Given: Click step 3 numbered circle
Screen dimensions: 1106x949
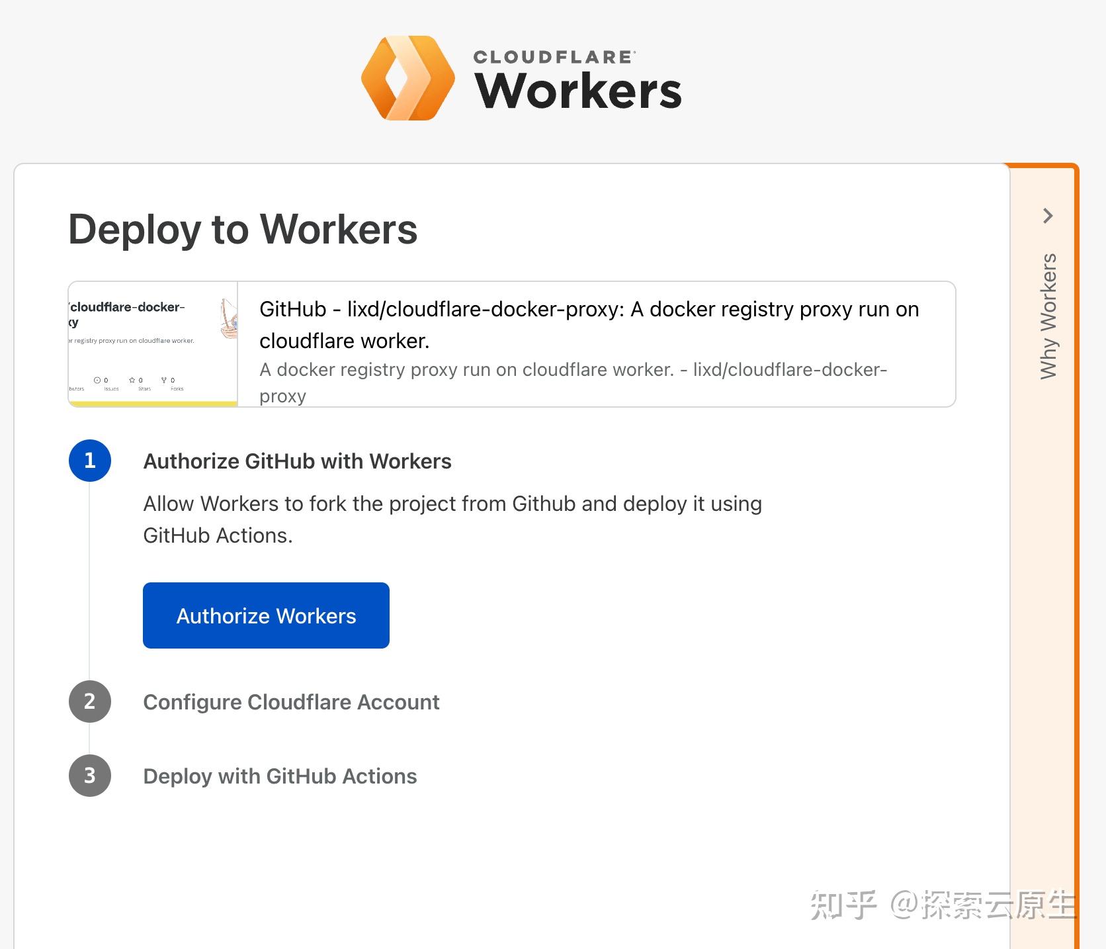Looking at the screenshot, I should point(89,776).
